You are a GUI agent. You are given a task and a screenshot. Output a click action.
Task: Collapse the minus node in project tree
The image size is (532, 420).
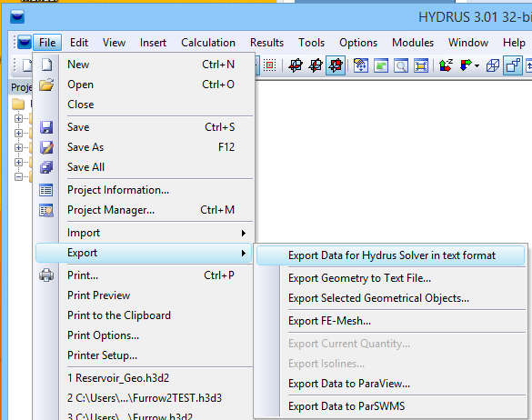[x=19, y=176]
